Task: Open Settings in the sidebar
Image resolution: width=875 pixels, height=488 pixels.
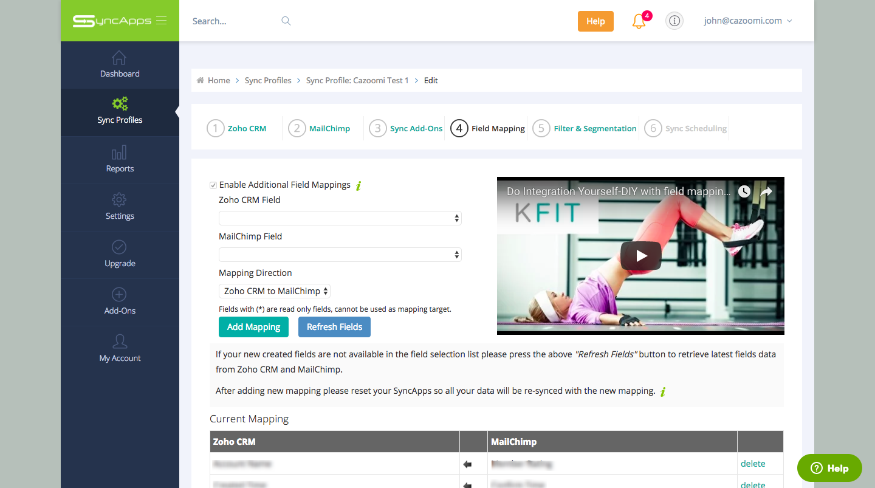Action: (120, 207)
